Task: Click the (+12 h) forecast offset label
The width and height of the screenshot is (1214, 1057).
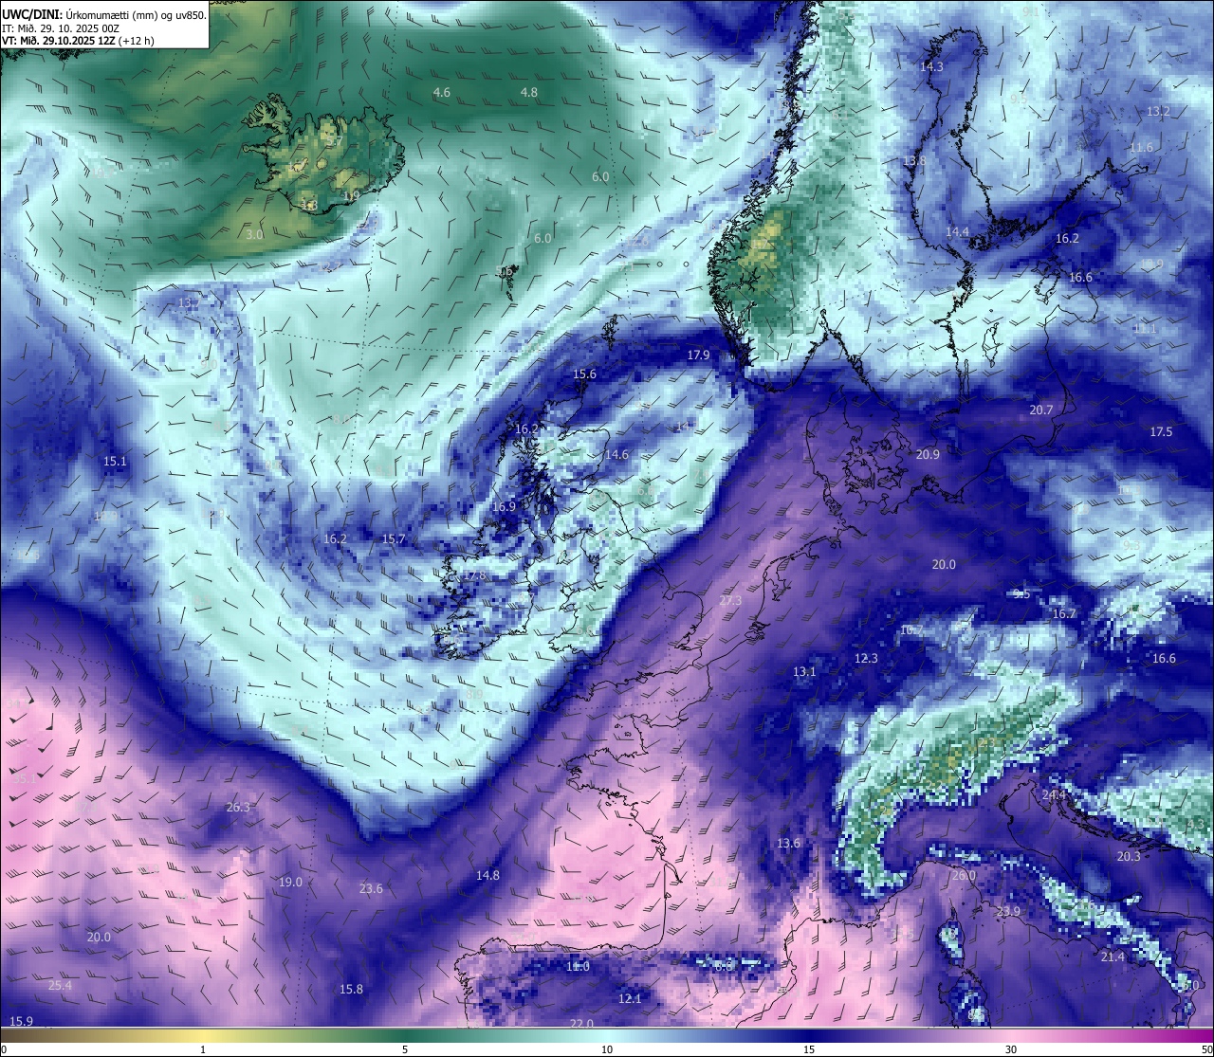Action: click(x=137, y=41)
